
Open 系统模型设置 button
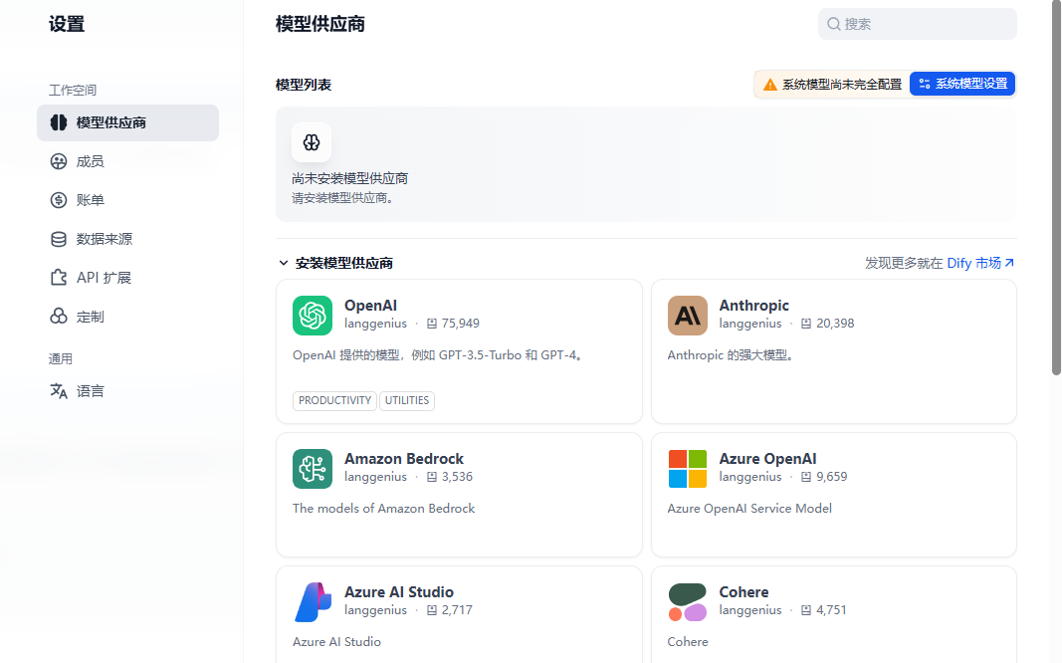961,84
